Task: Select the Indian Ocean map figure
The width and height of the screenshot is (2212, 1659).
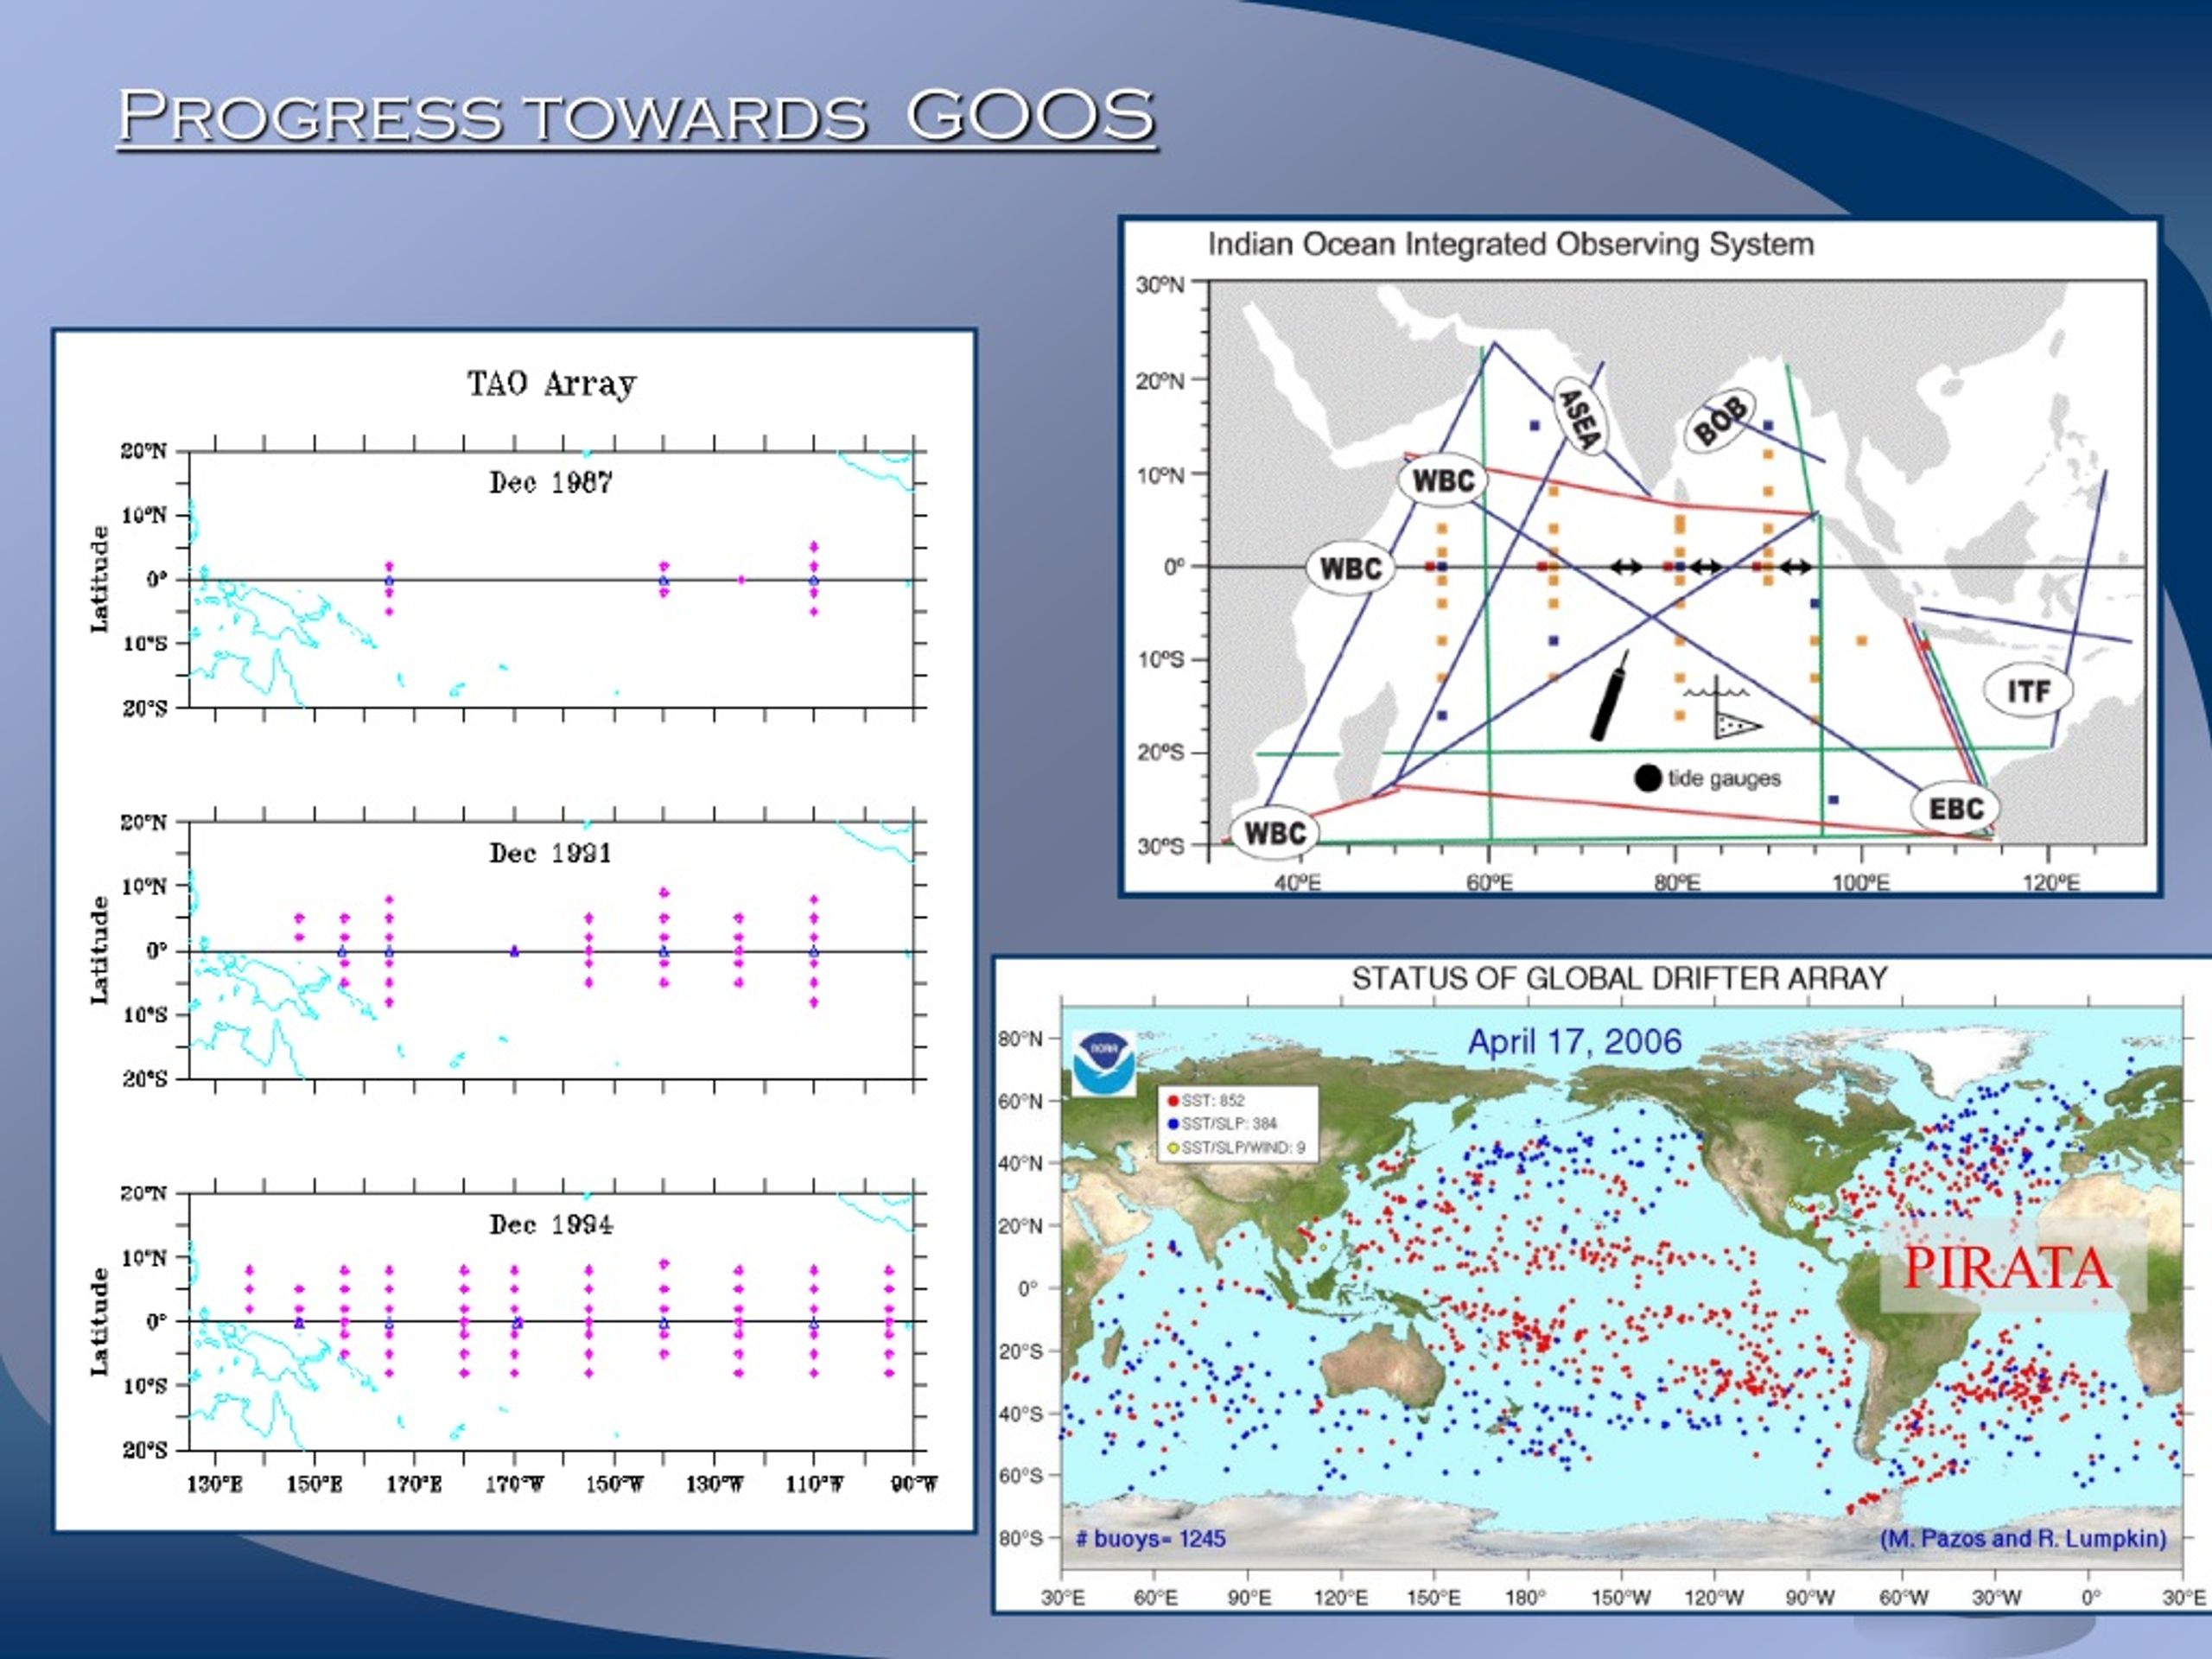Action: click(x=1639, y=557)
